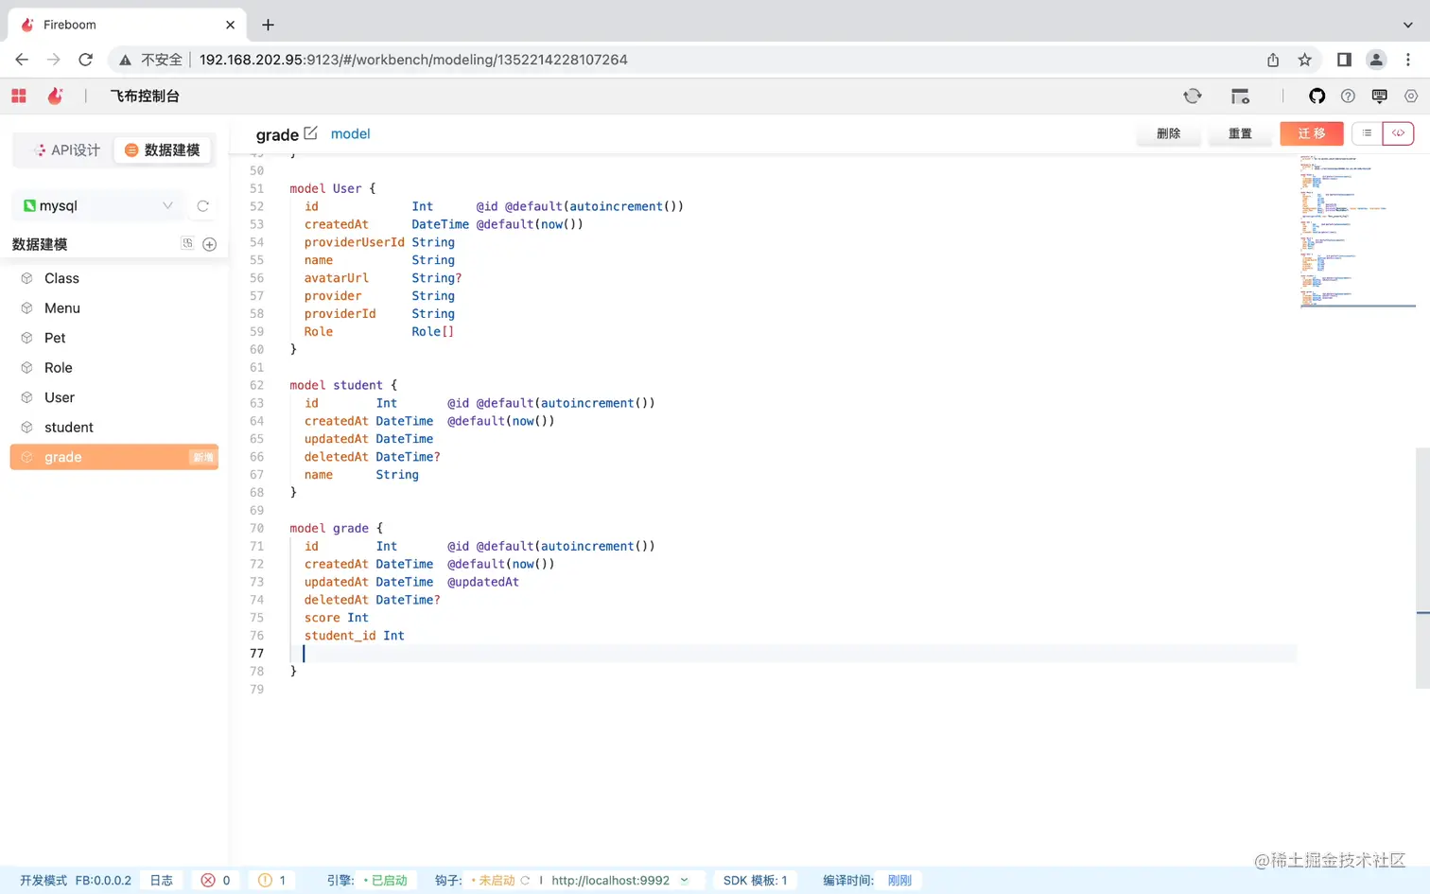Click the refresh sync icon in top toolbar
Viewport: 1430px width, 894px height.
click(1193, 96)
